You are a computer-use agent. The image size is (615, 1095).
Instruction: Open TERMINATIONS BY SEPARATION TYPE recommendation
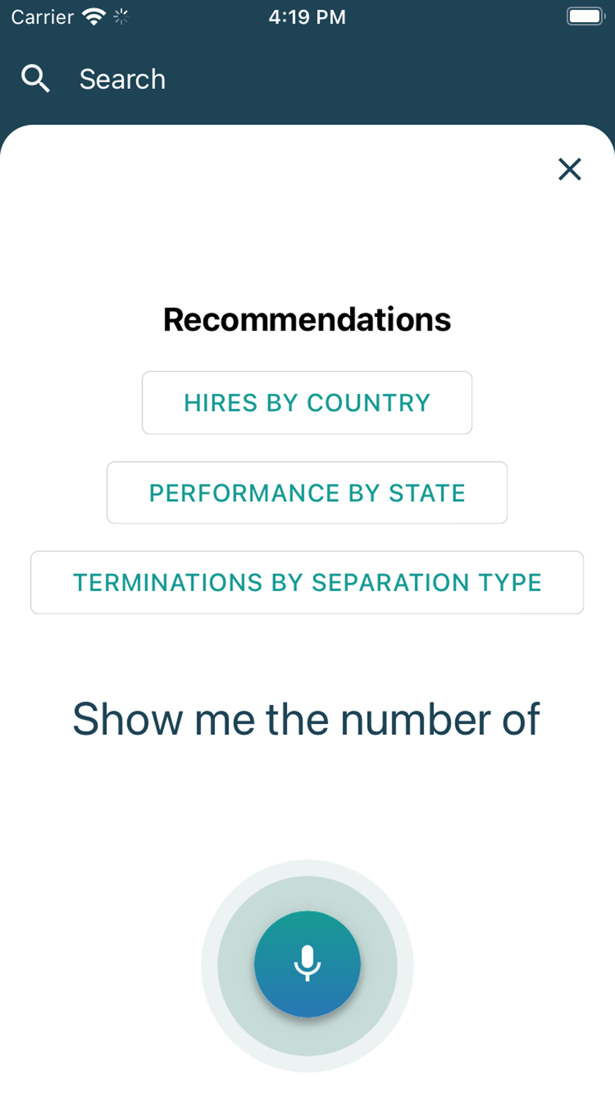tap(307, 583)
